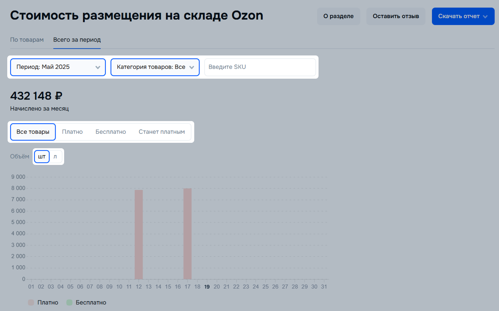The height and width of the screenshot is (311, 499).
Task: Switch volume units to 'шт'
Action: (42, 157)
